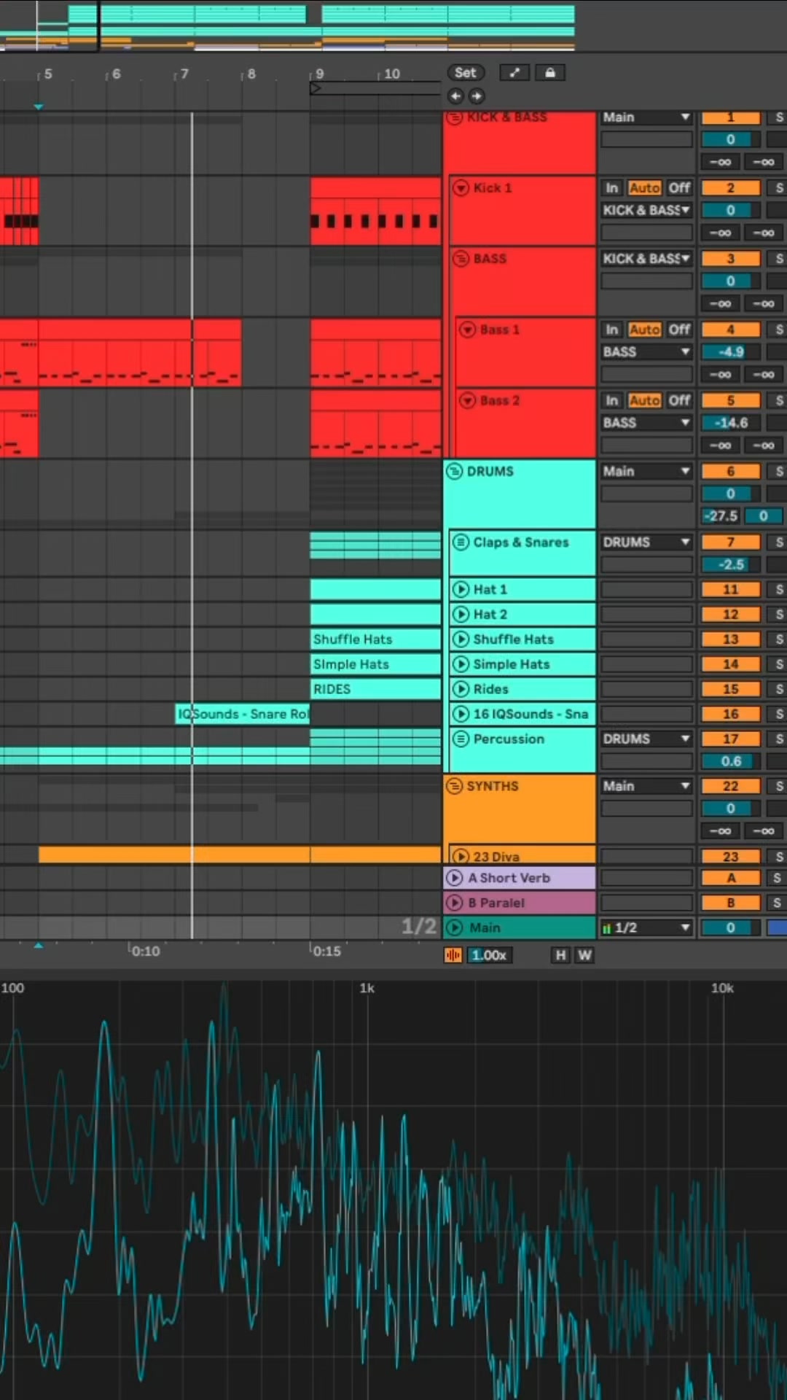Unfold the Main track icon

click(455, 927)
